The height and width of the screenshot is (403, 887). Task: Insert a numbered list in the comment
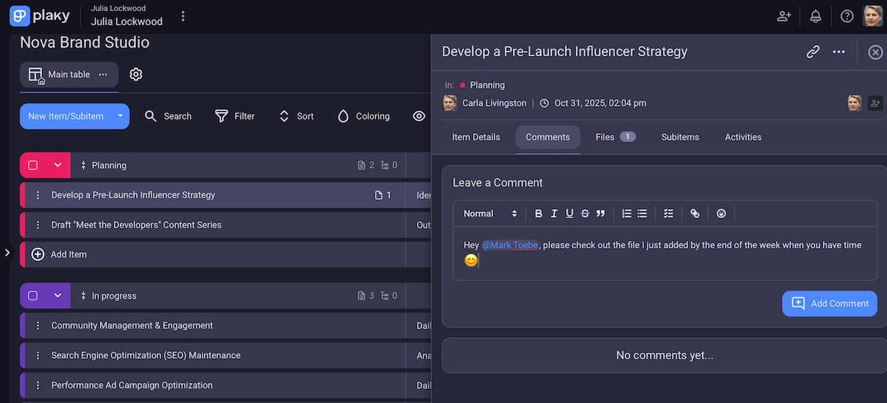pos(626,214)
